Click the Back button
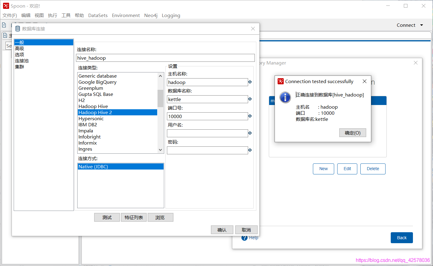The image size is (433, 266). pos(402,238)
